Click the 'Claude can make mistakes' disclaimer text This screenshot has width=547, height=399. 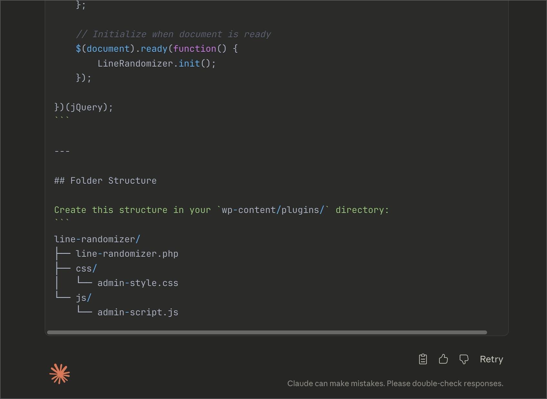coord(395,384)
